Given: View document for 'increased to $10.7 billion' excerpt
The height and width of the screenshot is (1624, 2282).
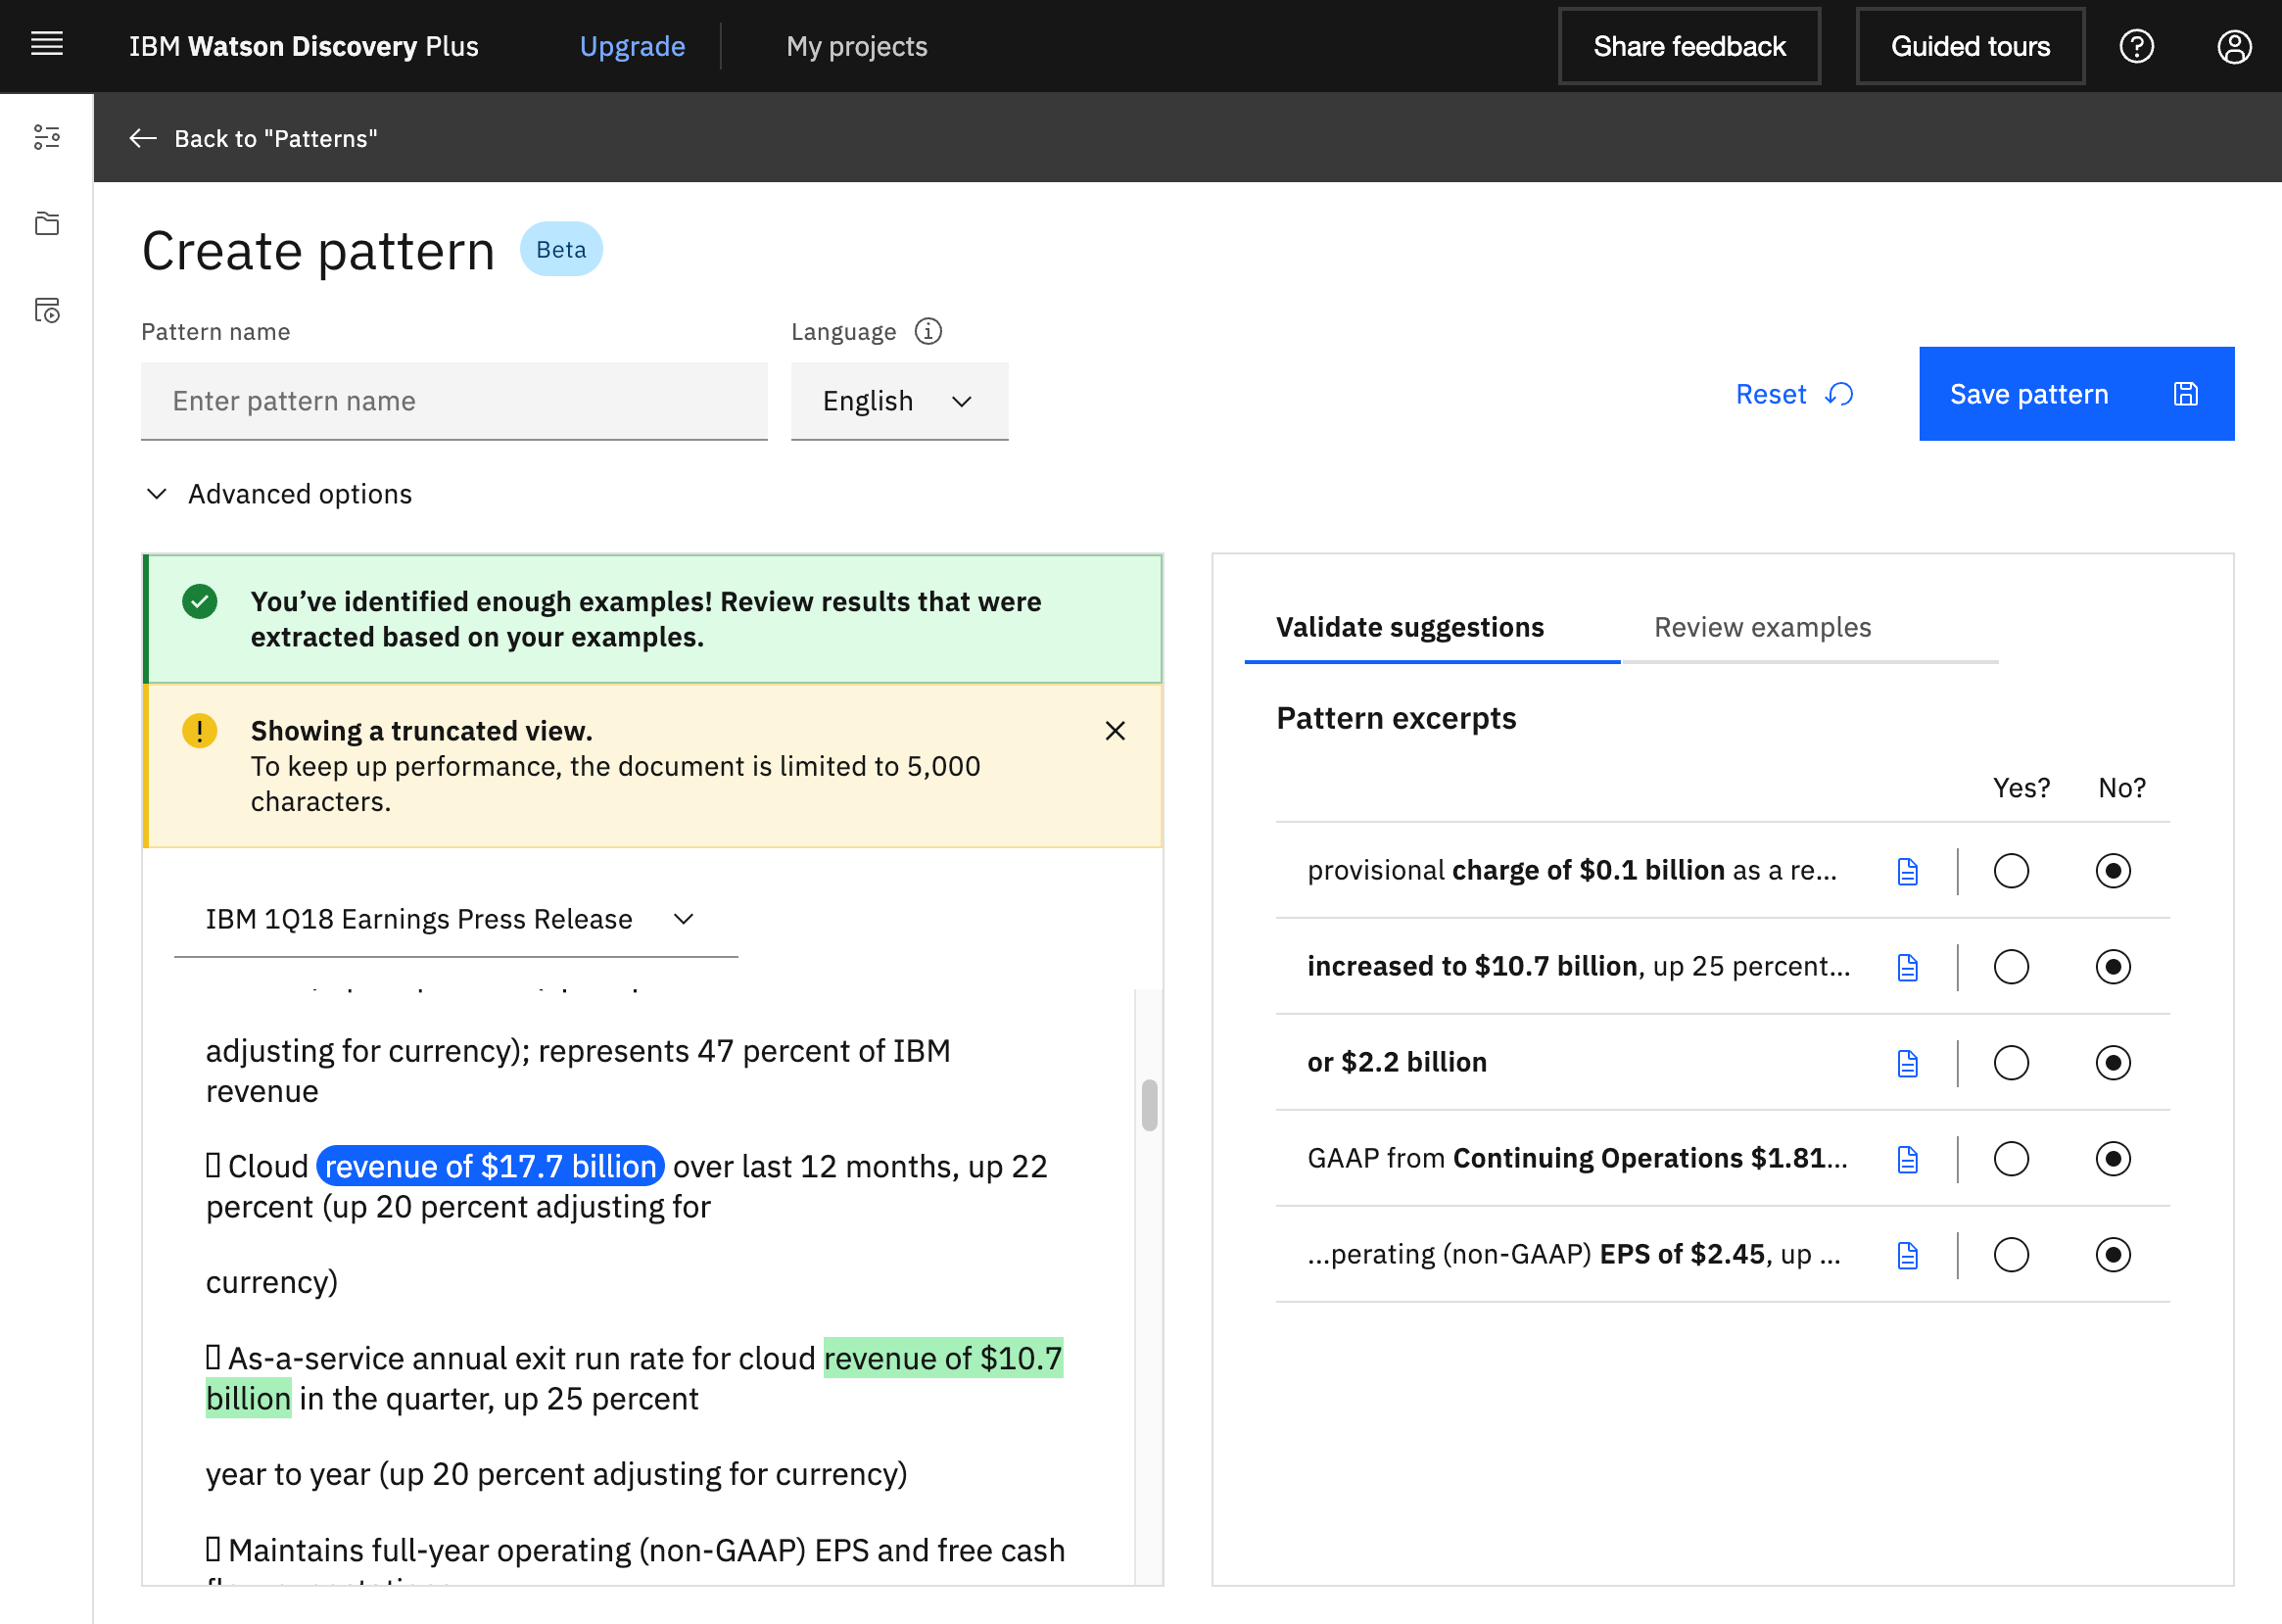Looking at the screenshot, I should [x=1907, y=967].
